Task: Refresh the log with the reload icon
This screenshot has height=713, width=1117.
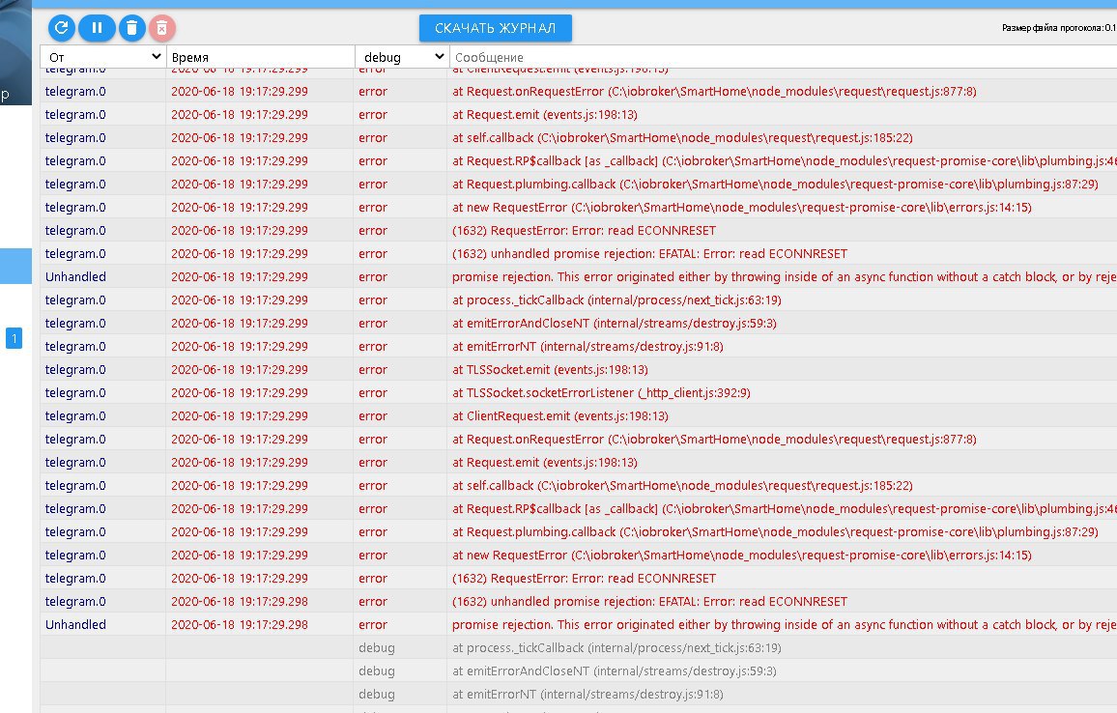Action: [61, 28]
